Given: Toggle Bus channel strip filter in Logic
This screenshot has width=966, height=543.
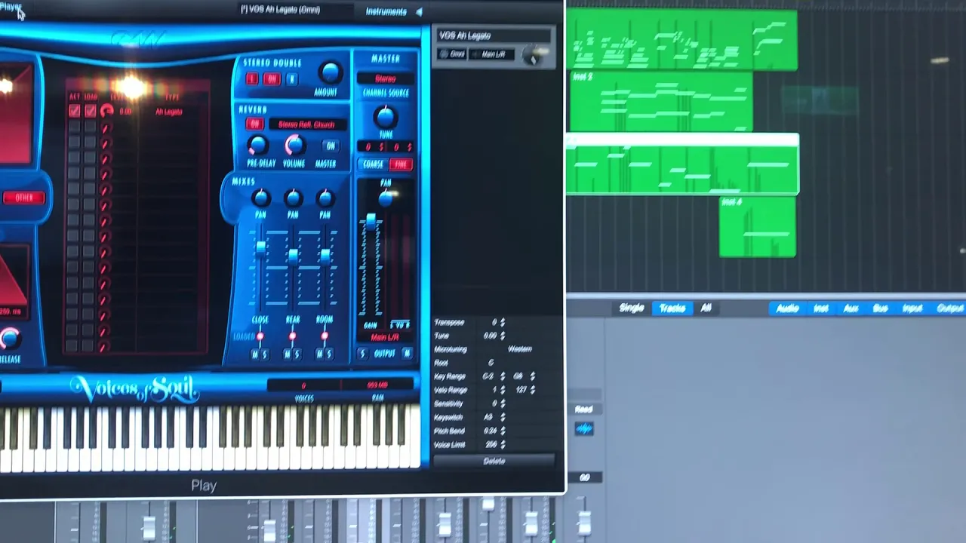Looking at the screenshot, I should tap(880, 308).
